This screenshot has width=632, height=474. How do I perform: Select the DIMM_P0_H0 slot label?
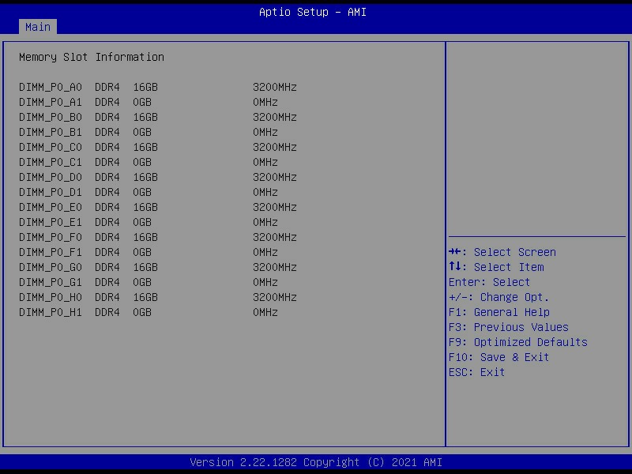pyautogui.click(x=51, y=298)
